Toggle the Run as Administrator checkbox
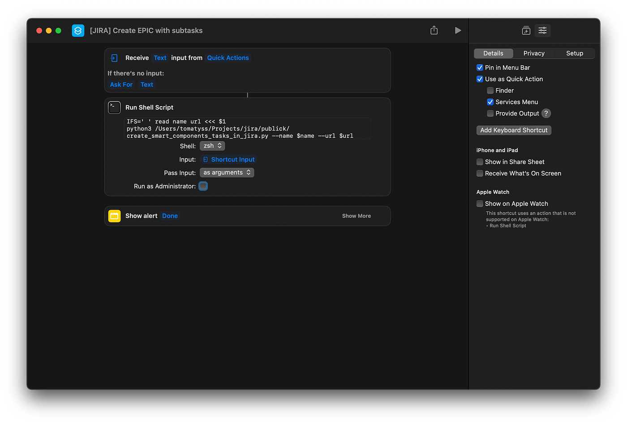Screen dimensions: 627x425 coord(203,186)
